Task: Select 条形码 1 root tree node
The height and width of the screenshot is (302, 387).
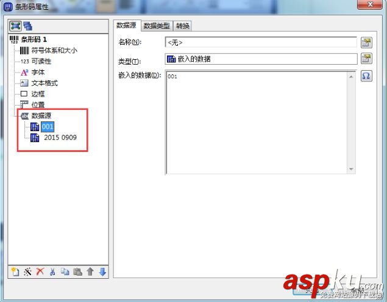Action: [34, 40]
